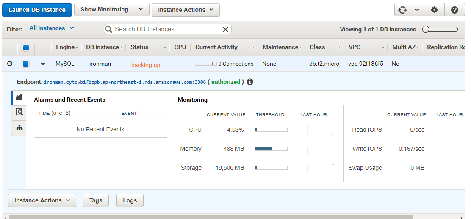Click the help question mark icon
This screenshot has width=471, height=219.
[x=454, y=10]
